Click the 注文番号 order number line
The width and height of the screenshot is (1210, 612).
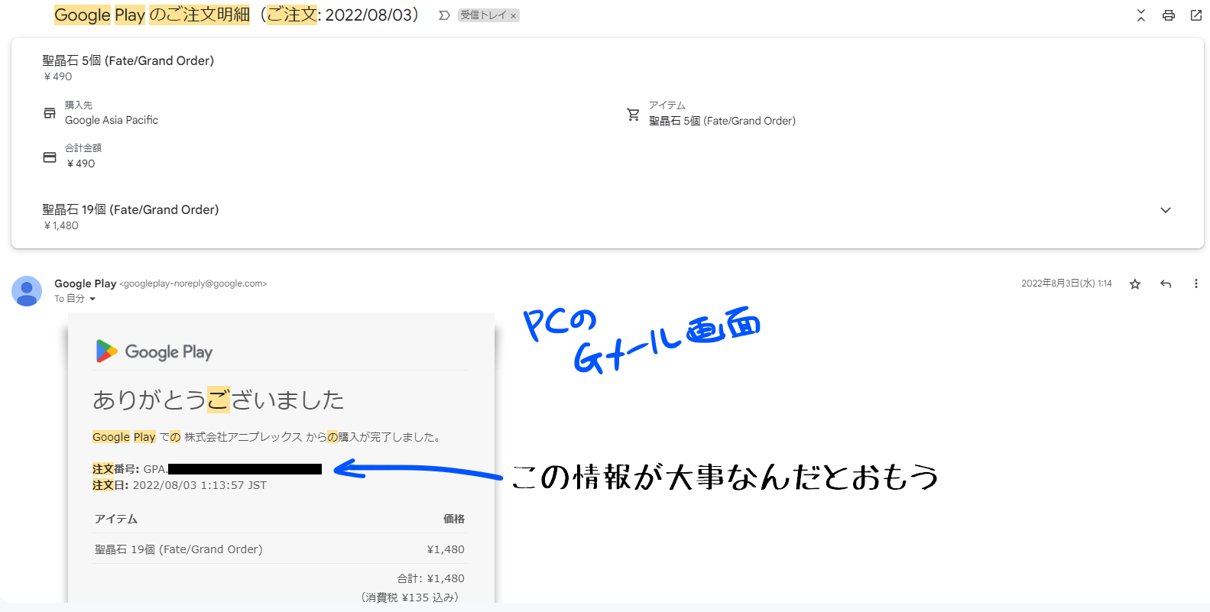(x=207, y=469)
